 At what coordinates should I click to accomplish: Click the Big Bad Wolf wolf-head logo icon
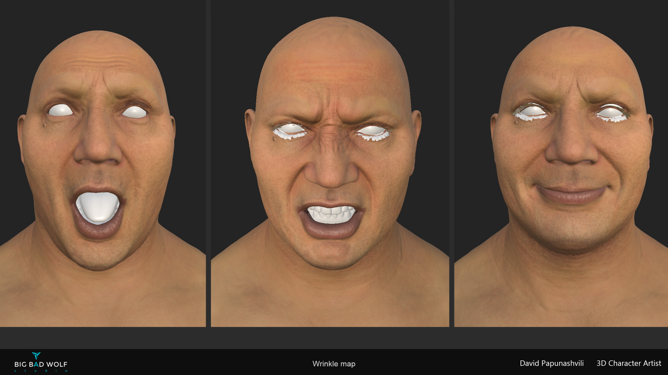pos(36,355)
